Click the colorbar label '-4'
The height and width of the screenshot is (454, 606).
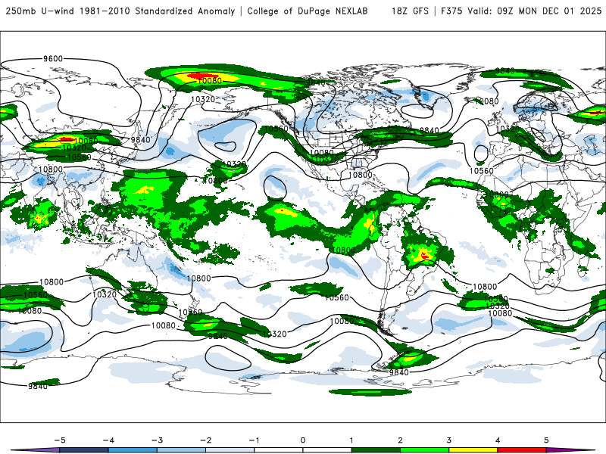(x=108, y=440)
